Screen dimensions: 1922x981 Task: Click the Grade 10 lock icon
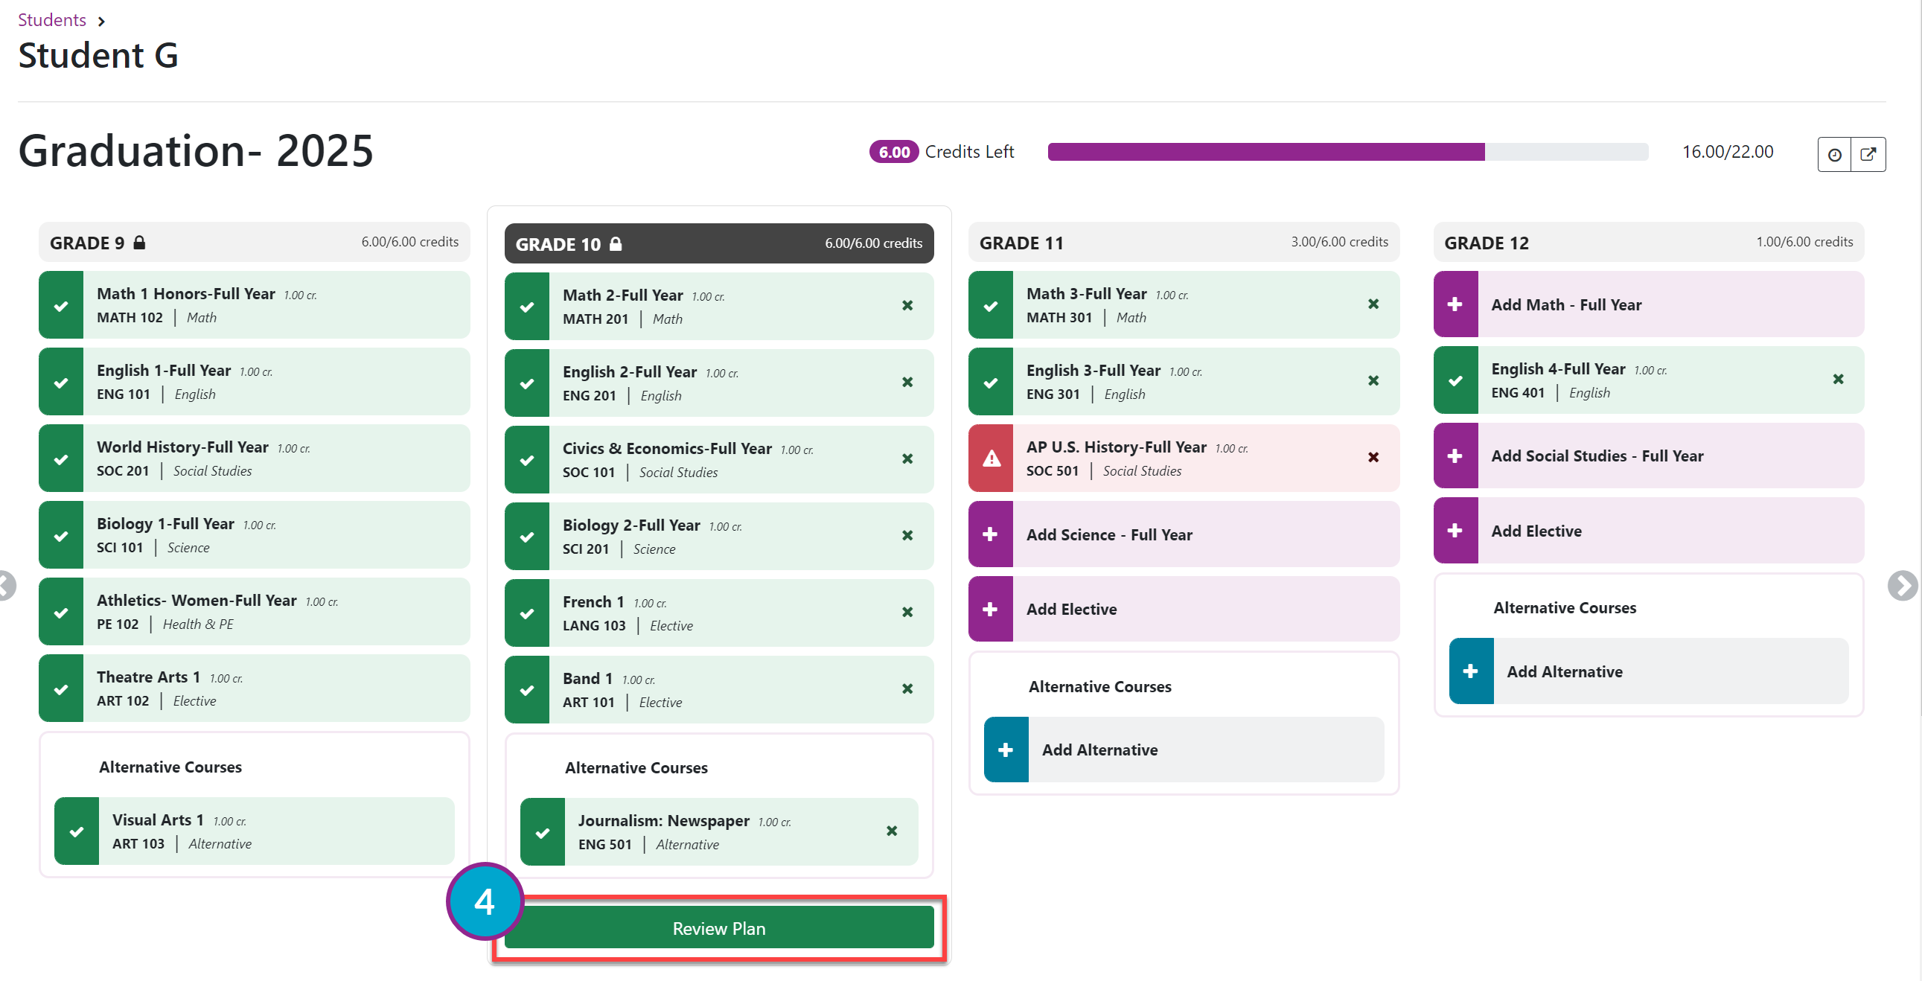(616, 244)
